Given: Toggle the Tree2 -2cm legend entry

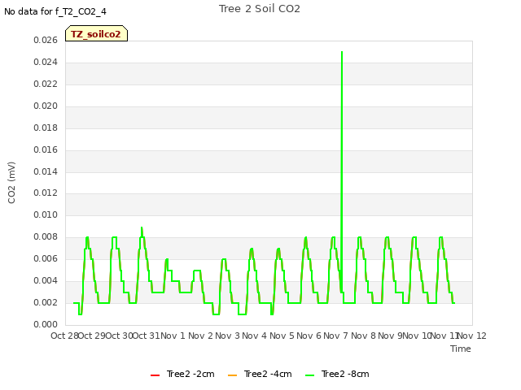Looking at the screenshot, I should click(x=182, y=374).
